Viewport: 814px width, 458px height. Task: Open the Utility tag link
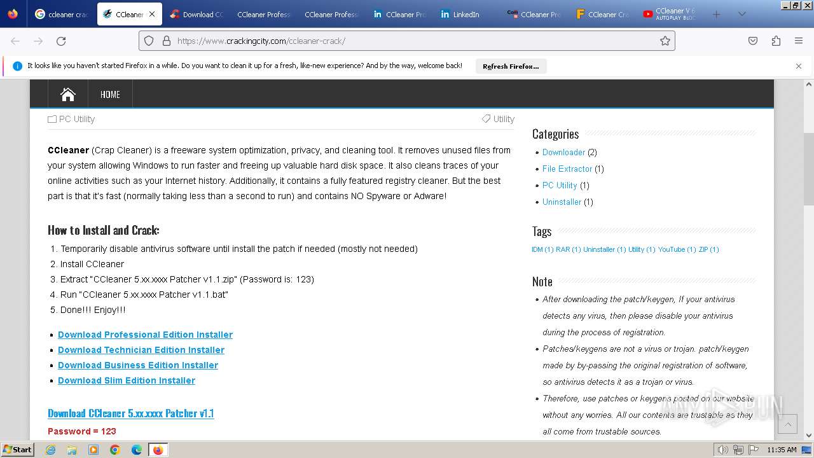pos(504,119)
